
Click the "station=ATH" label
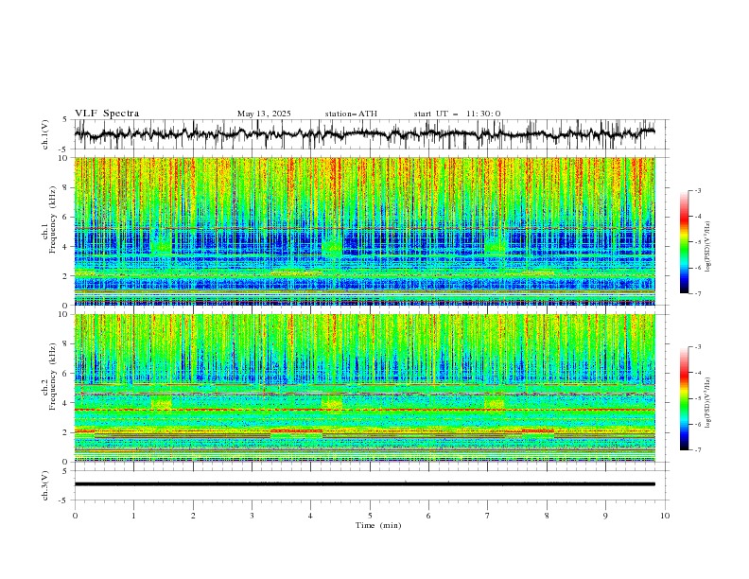click(x=351, y=114)
